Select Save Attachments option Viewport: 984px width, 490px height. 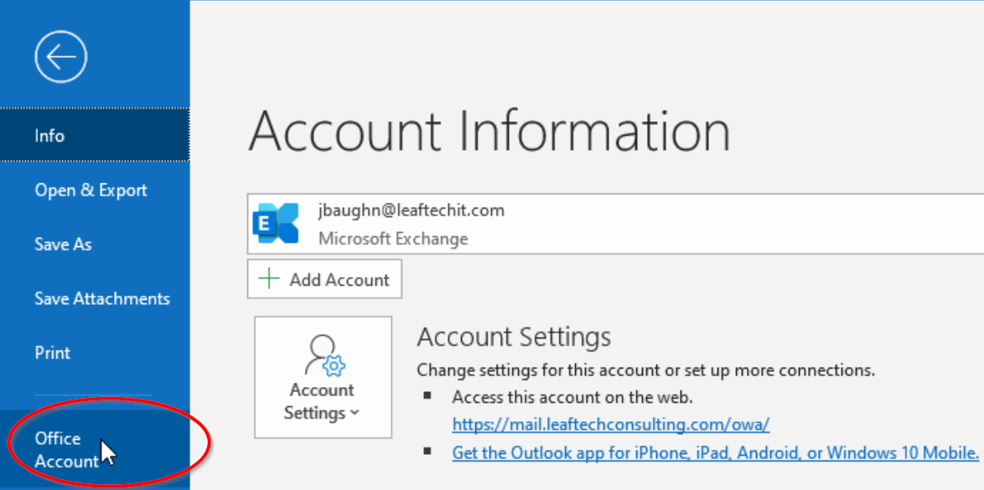click(x=95, y=298)
